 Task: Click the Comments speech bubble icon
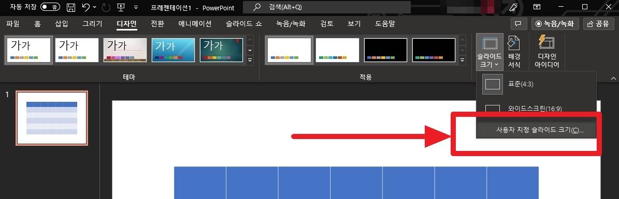(x=519, y=24)
